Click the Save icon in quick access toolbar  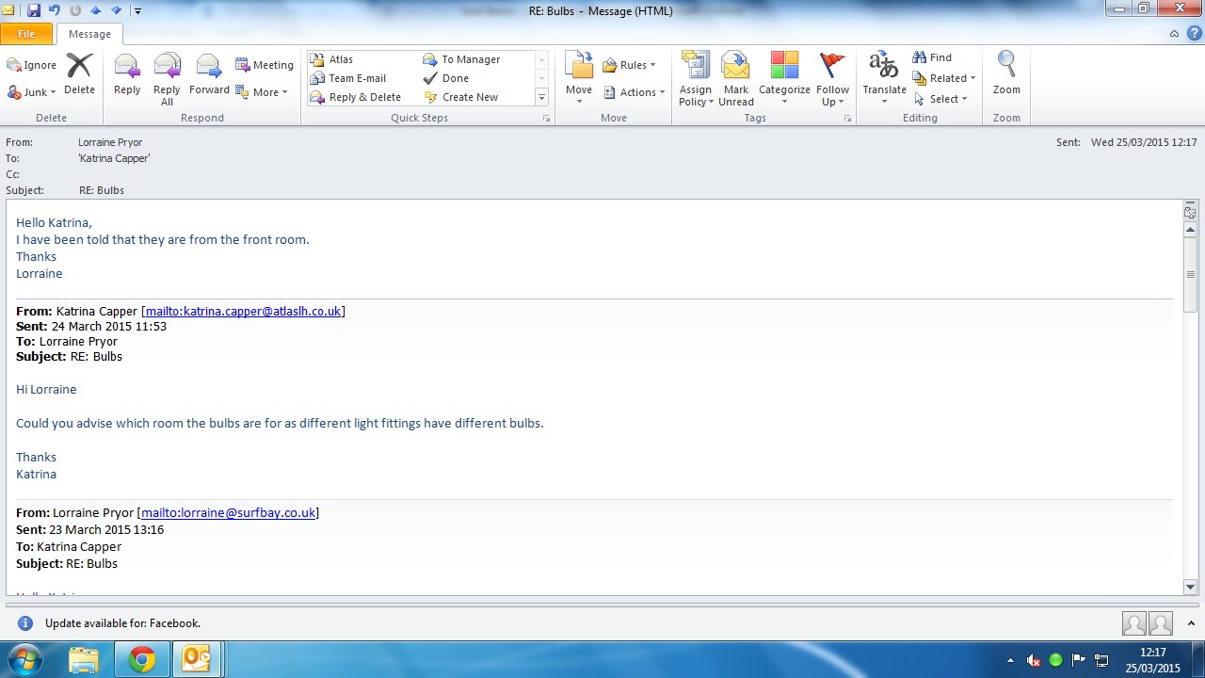pyautogui.click(x=34, y=10)
